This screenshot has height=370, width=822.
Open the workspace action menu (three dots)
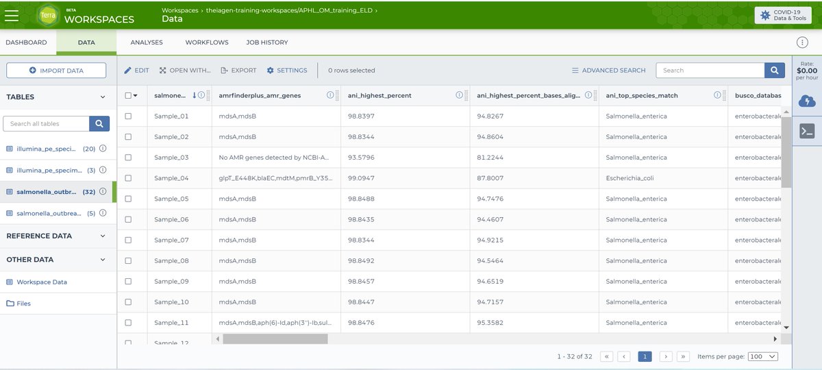[x=802, y=42]
